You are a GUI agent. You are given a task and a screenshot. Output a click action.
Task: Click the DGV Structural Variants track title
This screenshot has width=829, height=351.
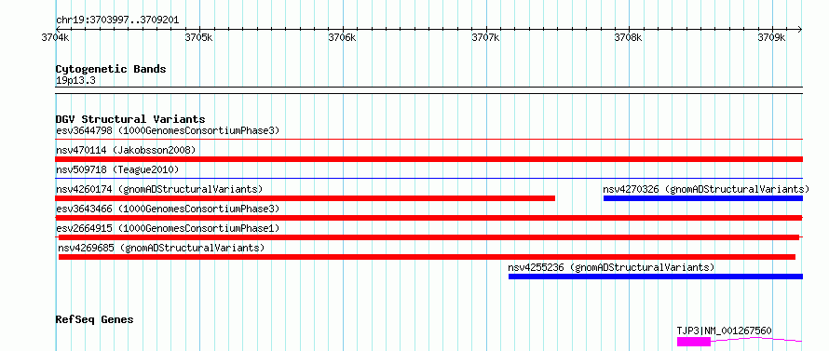pos(130,119)
